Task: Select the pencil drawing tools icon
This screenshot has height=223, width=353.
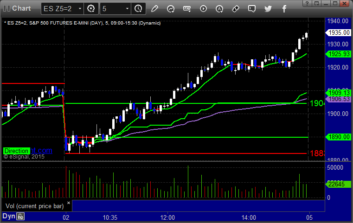Action: tap(154, 9)
